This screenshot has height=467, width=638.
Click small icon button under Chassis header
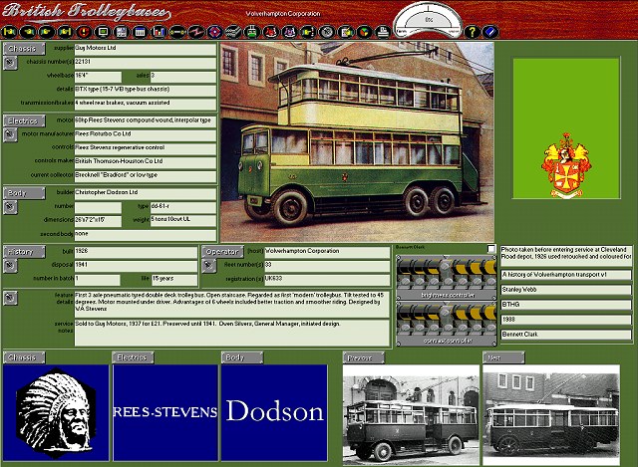click(11, 63)
